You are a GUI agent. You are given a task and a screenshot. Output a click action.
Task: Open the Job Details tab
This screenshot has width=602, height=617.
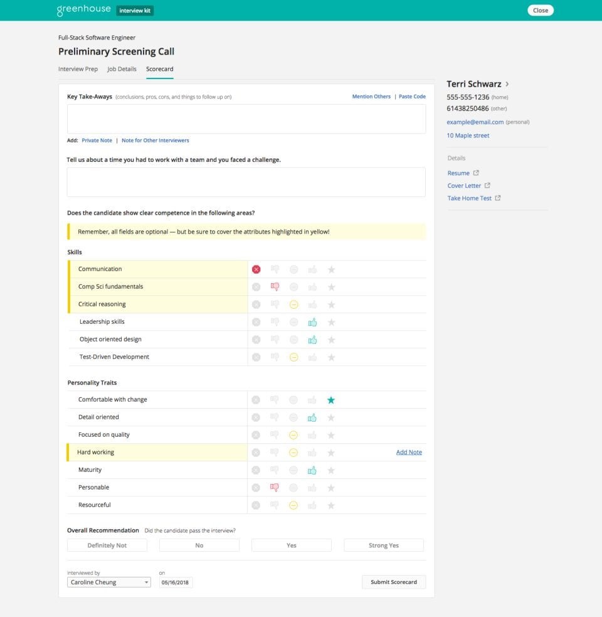[x=122, y=69]
